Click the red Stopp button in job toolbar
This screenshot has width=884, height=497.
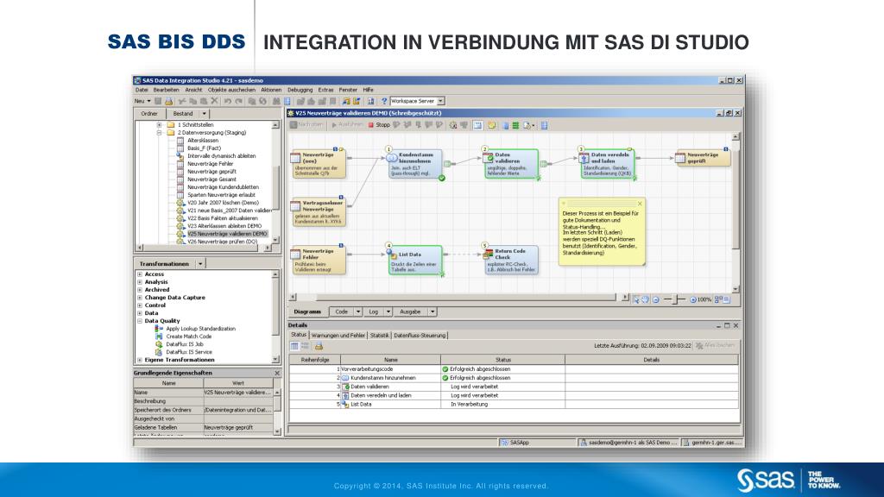coord(379,125)
